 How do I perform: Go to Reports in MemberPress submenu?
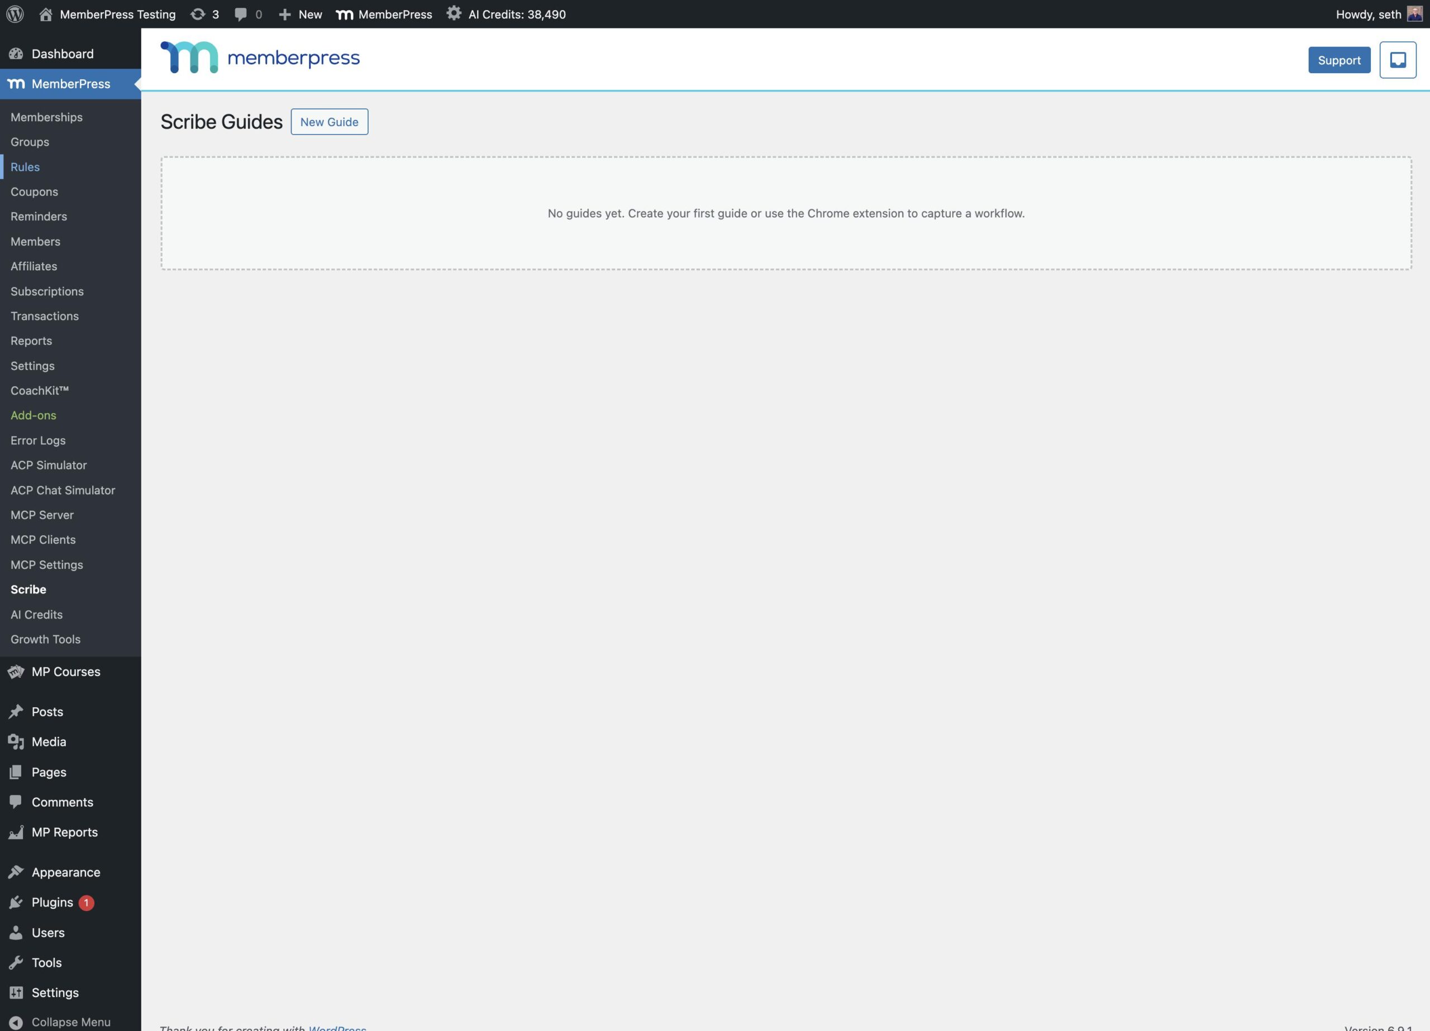click(x=31, y=341)
